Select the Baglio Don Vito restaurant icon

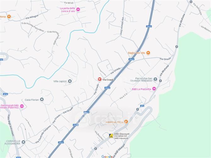(148, 53)
